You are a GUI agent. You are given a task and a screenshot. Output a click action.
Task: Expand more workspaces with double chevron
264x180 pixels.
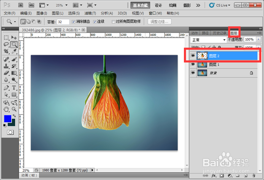point(198,5)
